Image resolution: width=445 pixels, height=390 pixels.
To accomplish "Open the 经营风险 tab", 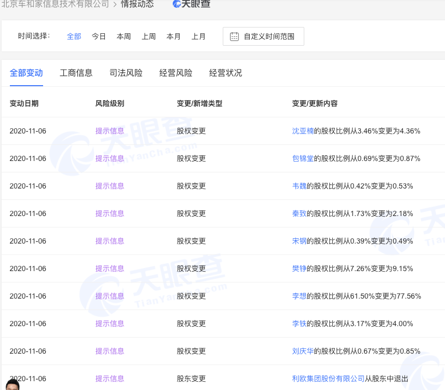I will tap(176, 73).
